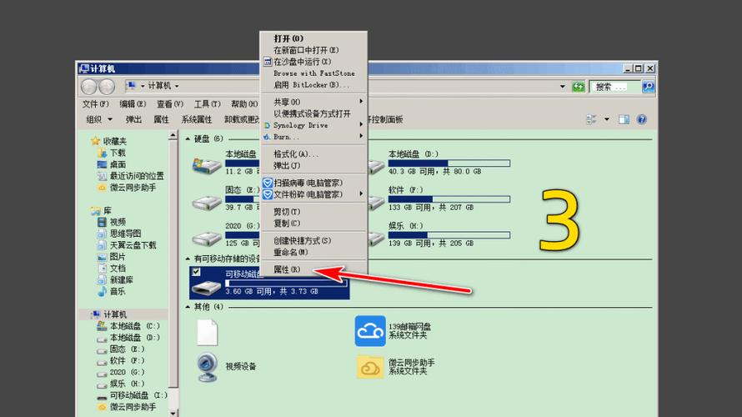This screenshot has width=742, height=417.
Task: Click the blue help question icon
Action: click(641, 119)
